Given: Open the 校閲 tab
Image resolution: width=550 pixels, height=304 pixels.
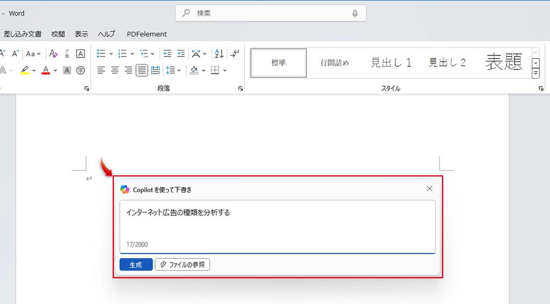Looking at the screenshot, I should (58, 34).
